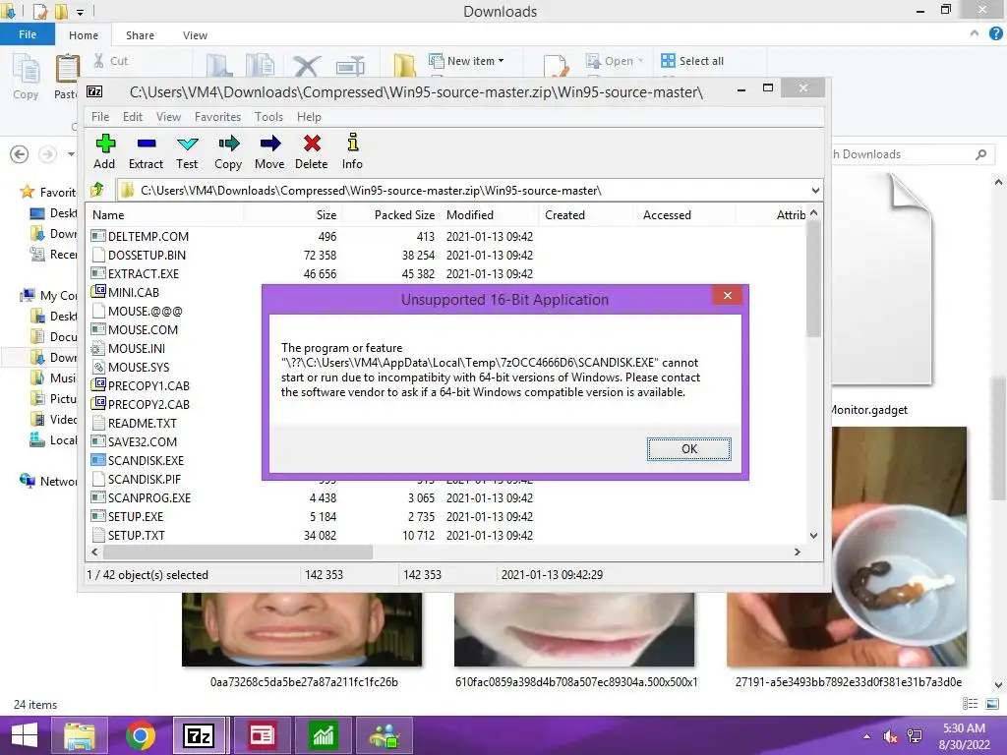Screen dimensions: 1007x755
Task: Select the PRECOPY2.CAB file icon
Action: [98, 404]
